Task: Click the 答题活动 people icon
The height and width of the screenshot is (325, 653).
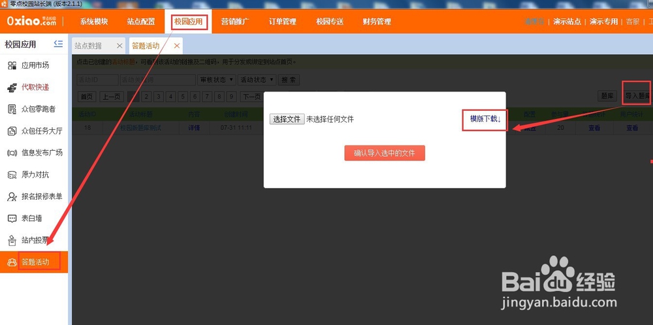Action: [12, 262]
